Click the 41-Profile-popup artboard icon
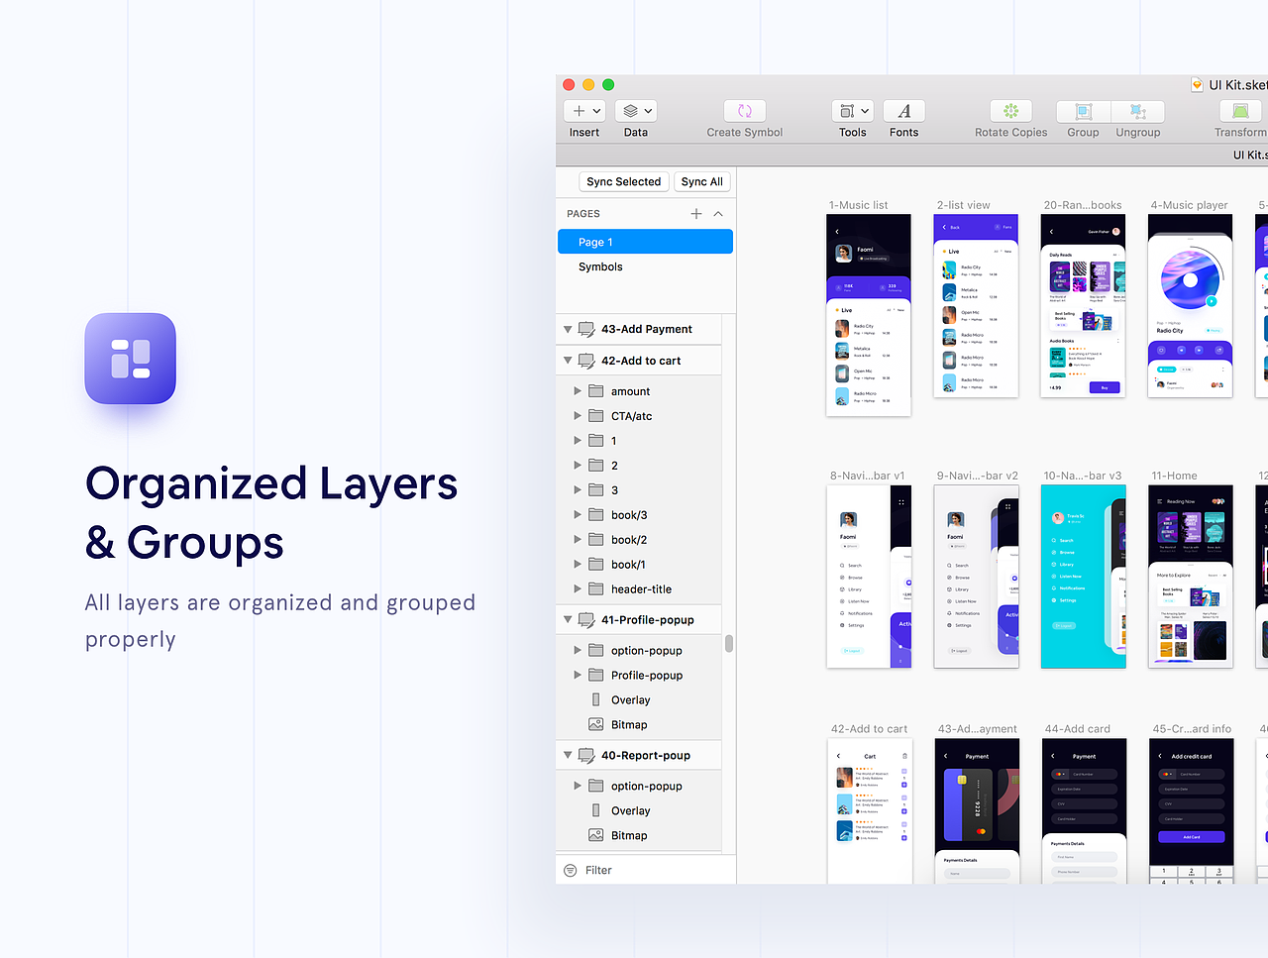 click(586, 620)
